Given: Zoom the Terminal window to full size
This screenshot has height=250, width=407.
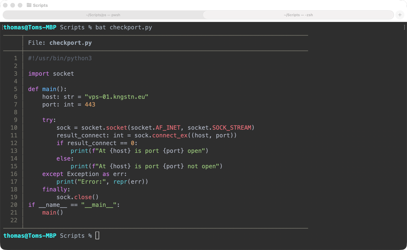Looking at the screenshot, I should (x=20, y=5).
